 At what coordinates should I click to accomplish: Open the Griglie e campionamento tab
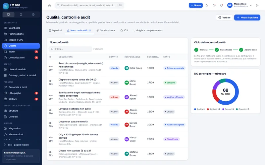pos(148,30)
